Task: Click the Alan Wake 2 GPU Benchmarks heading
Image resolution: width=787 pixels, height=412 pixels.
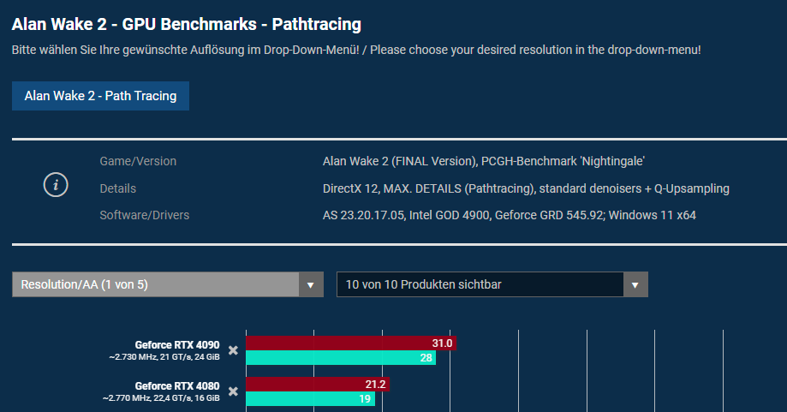Action: point(186,24)
